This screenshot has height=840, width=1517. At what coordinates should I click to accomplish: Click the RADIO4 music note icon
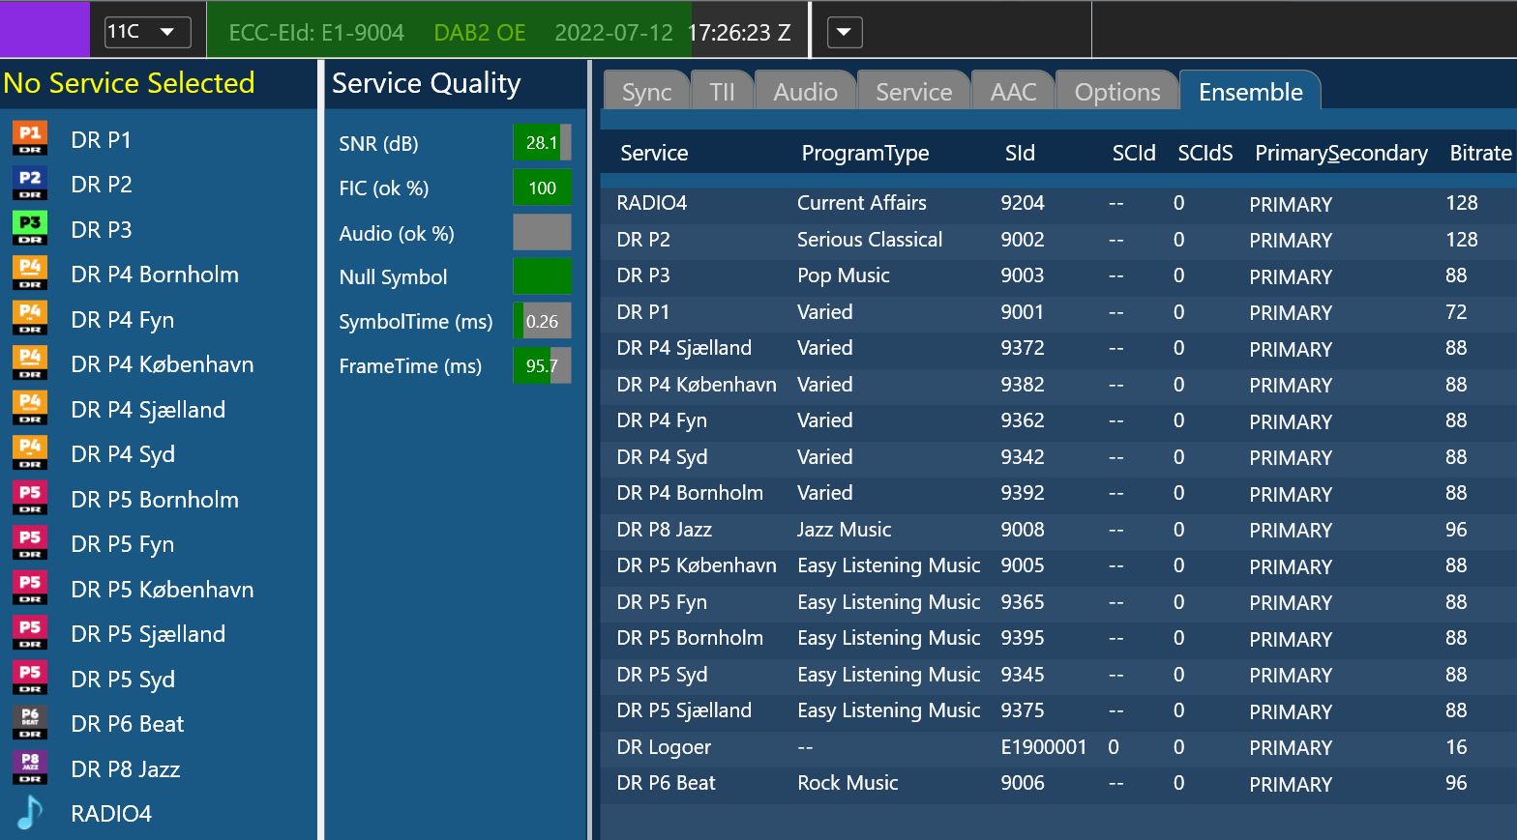(30, 813)
